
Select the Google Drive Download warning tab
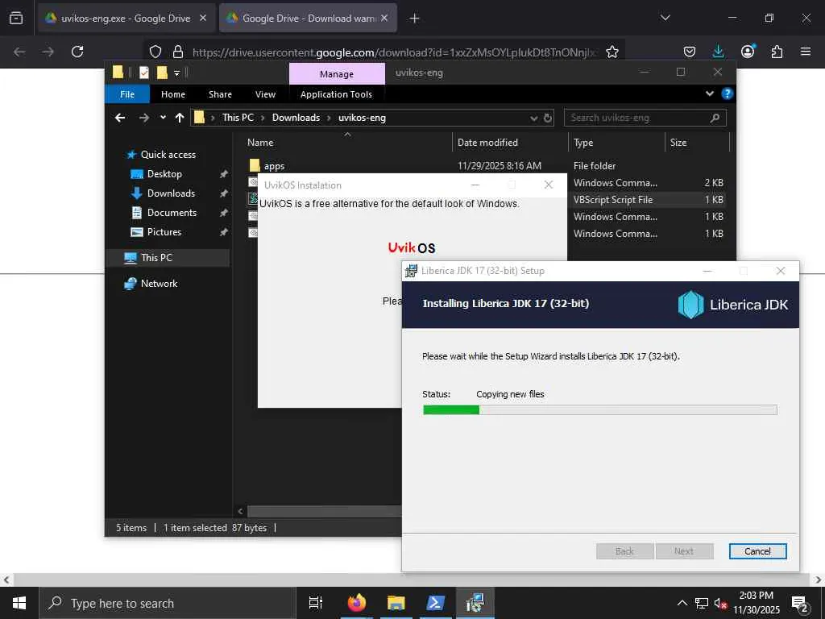tap(309, 18)
